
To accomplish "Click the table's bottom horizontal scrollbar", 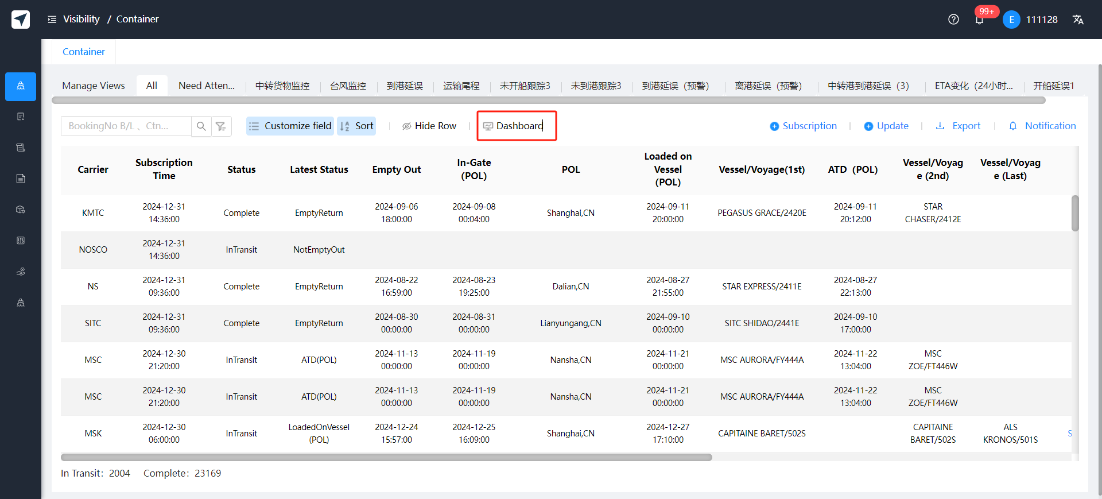I will (386, 458).
